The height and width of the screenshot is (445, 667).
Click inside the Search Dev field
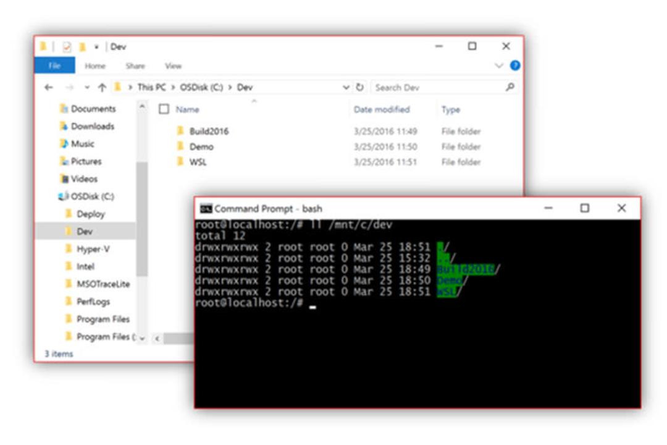coord(438,87)
